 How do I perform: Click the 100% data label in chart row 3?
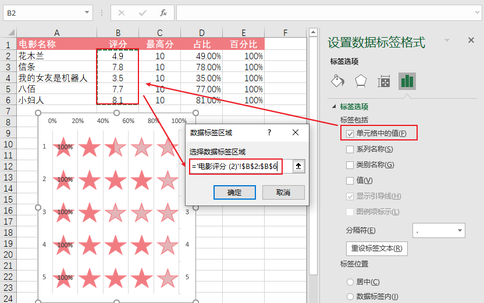point(65,212)
